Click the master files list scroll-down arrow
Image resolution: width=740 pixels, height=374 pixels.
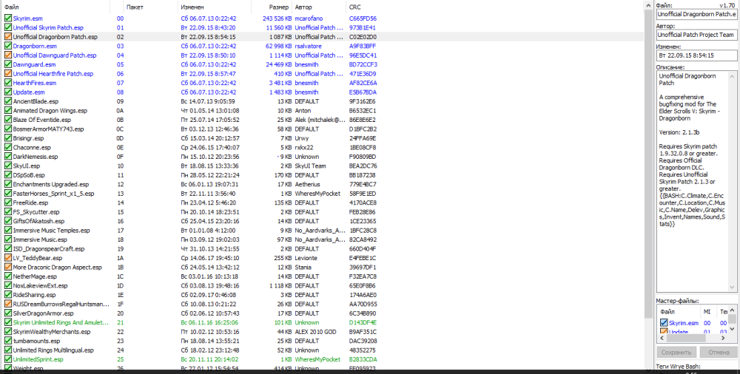click(733, 329)
